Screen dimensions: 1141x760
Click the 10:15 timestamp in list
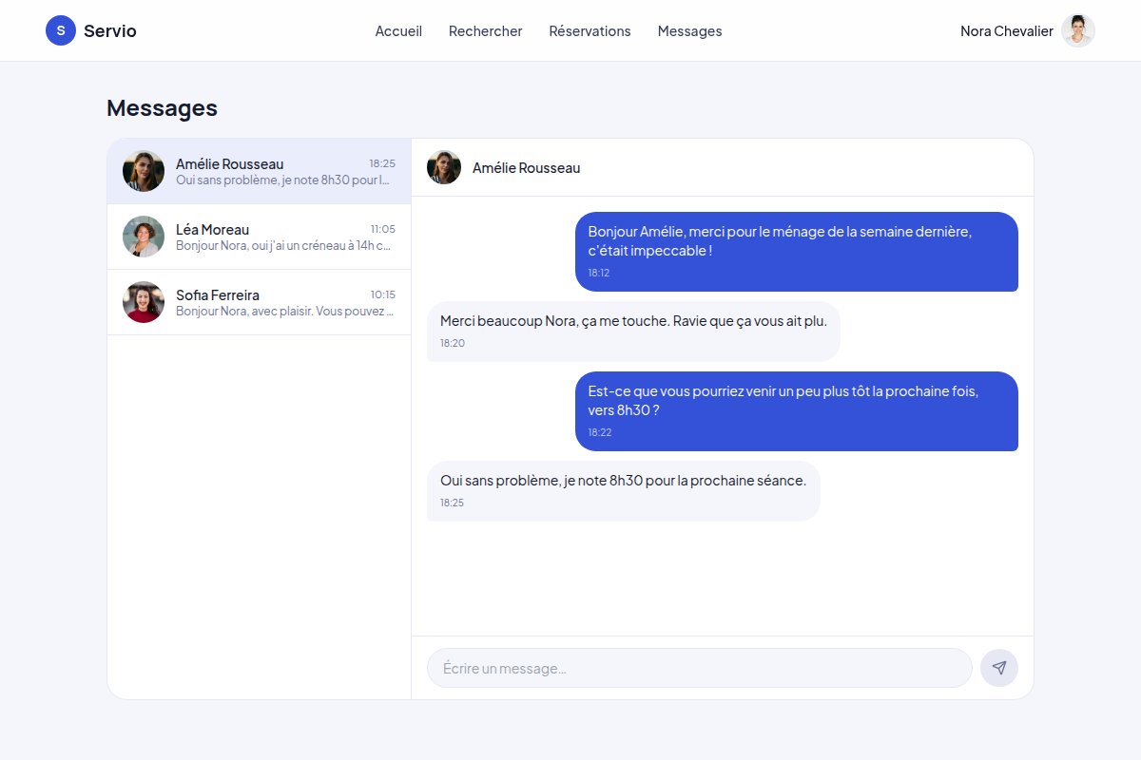click(x=383, y=294)
